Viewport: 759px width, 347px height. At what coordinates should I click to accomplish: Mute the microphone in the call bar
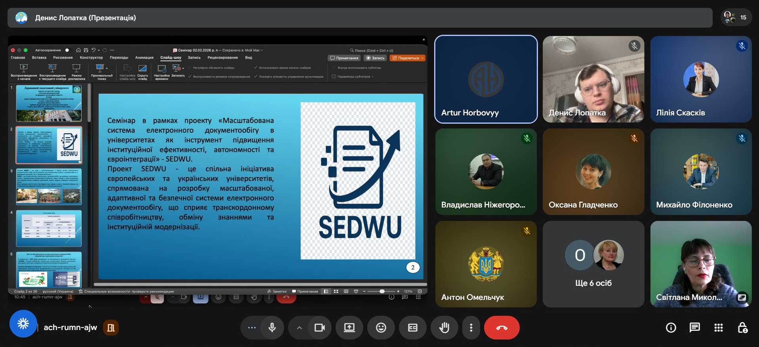tap(272, 328)
